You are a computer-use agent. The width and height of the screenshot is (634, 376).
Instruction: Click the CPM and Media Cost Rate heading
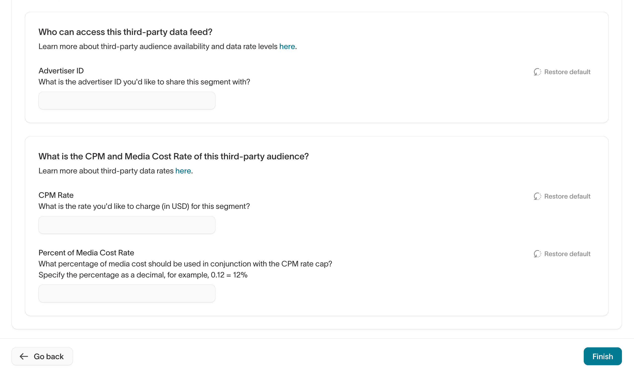(x=173, y=157)
